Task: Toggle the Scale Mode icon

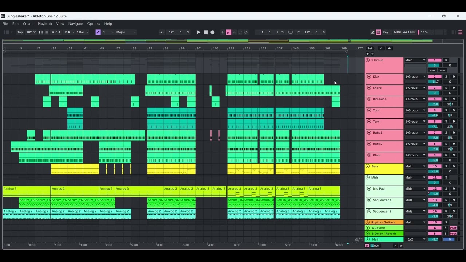Action: [x=98, y=32]
